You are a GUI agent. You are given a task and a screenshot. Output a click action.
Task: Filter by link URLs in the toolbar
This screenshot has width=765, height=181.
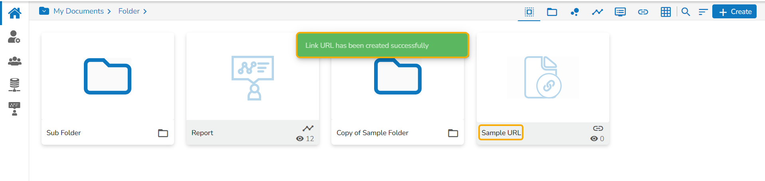point(643,12)
